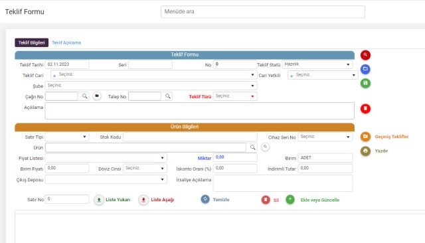Click Liste Yukarı green arrow icon
The height and width of the screenshot is (243, 425).
pos(99,200)
